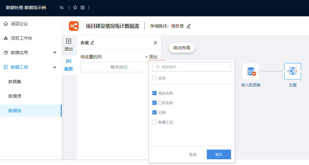Uncheck the 门店名称 checkbox
This screenshot has height=165, width=309.
[154, 103]
